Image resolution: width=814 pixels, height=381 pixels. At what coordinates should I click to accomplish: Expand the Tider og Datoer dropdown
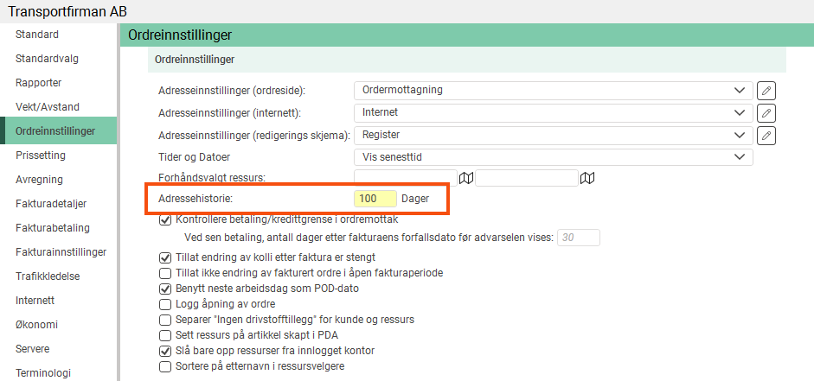553,156
